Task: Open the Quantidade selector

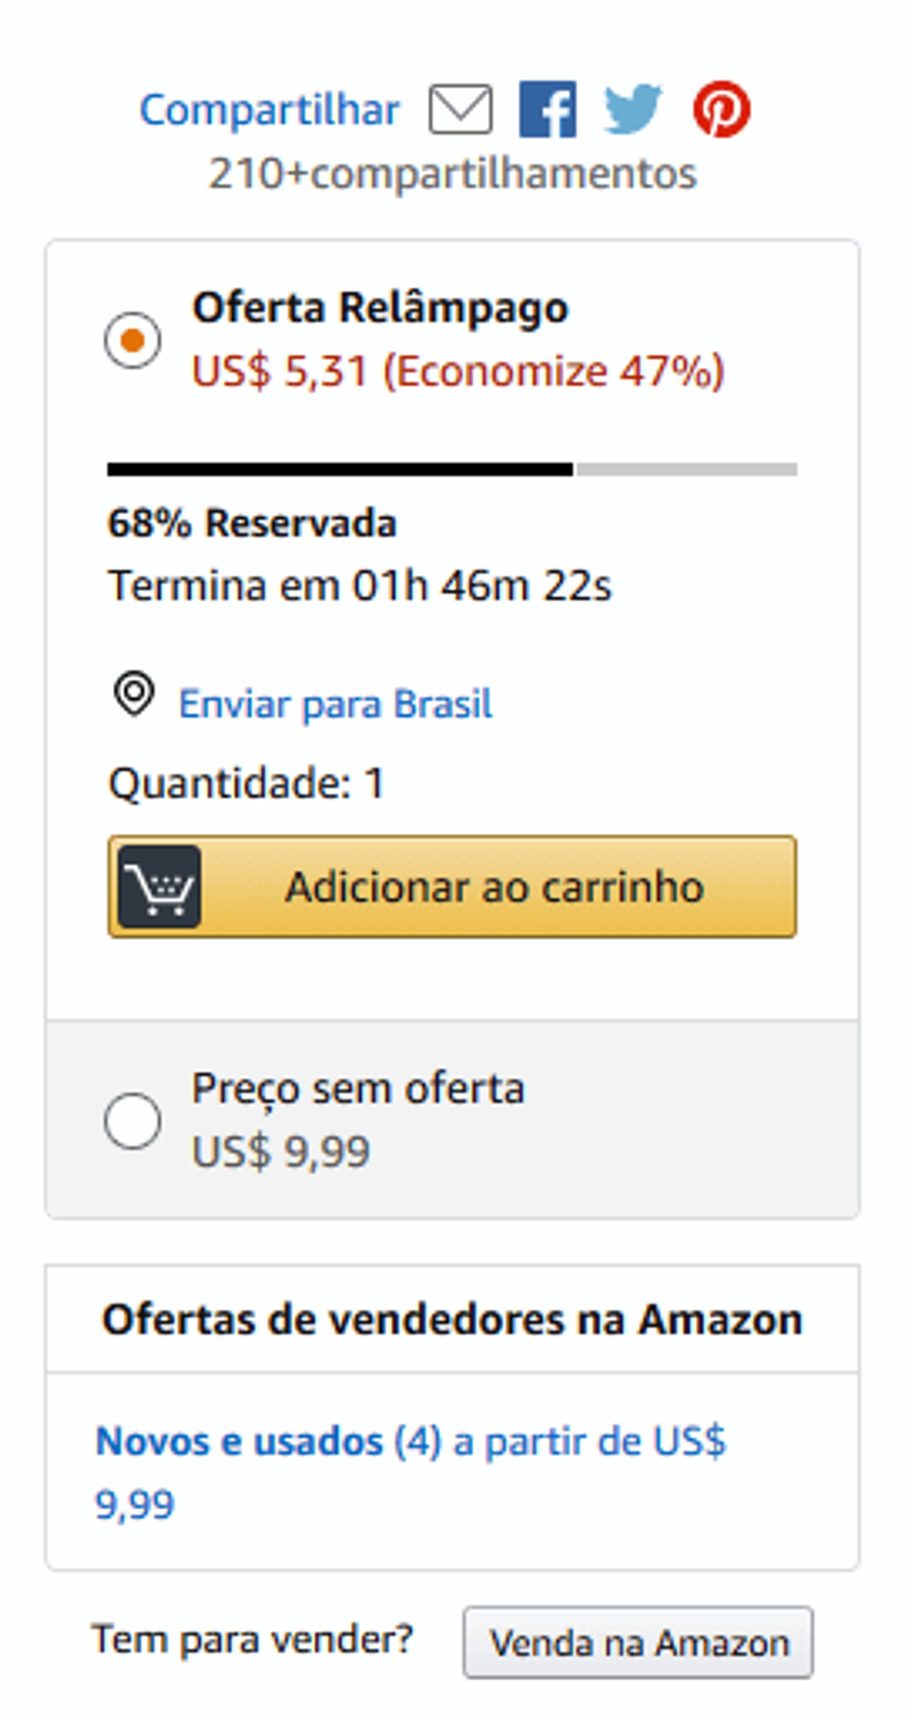Action: click(x=247, y=783)
